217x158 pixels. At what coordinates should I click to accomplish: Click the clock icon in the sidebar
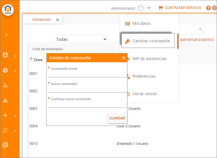click(x=5, y=70)
